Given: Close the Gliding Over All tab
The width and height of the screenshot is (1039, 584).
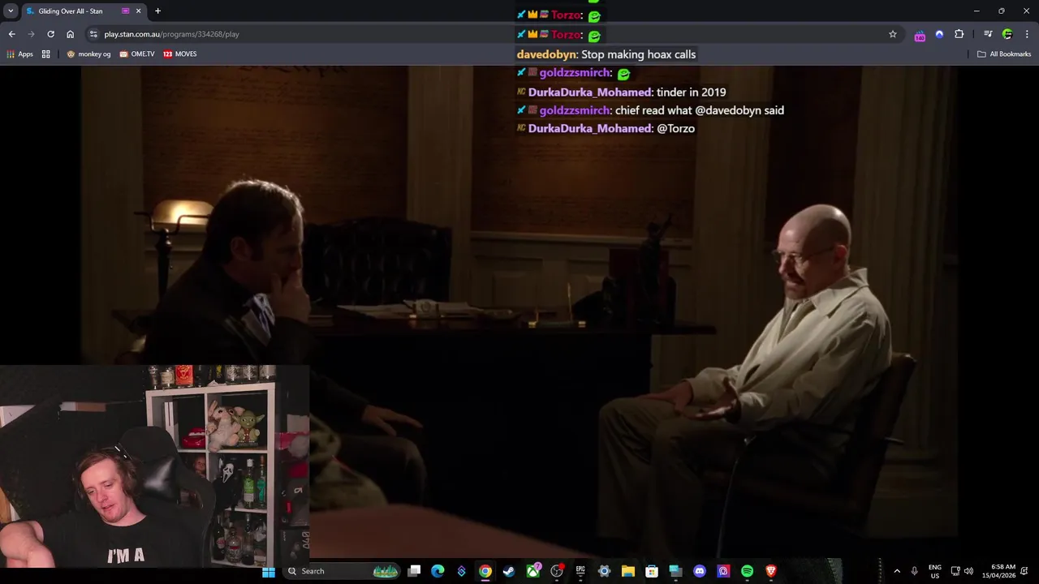Looking at the screenshot, I should click(138, 11).
